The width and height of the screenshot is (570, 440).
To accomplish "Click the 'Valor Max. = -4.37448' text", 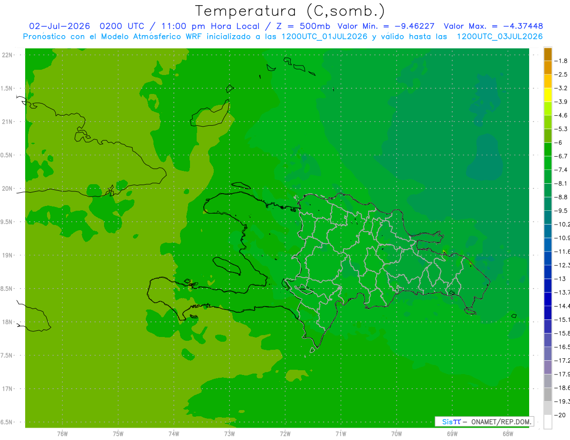I will pos(493,26).
